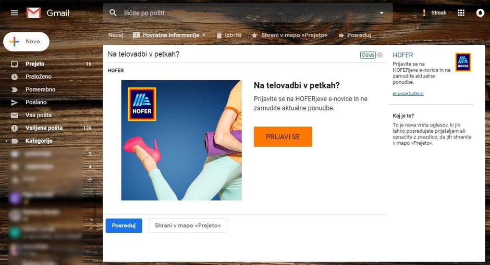Open Povratne informacije dropdown
Image resolution: width=490 pixels, height=265 pixels.
(x=171, y=35)
